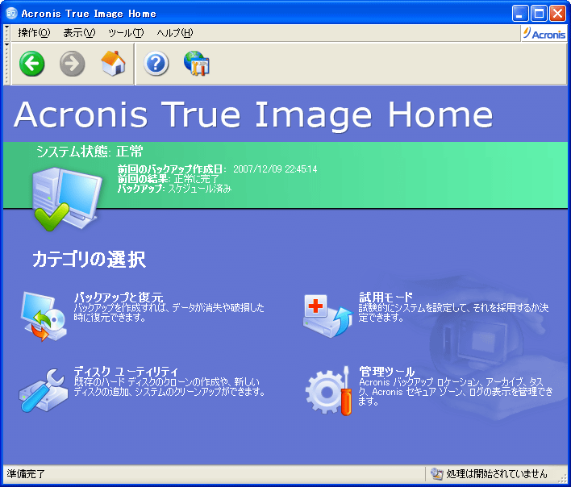Click the title bar application icon

click(x=11, y=14)
